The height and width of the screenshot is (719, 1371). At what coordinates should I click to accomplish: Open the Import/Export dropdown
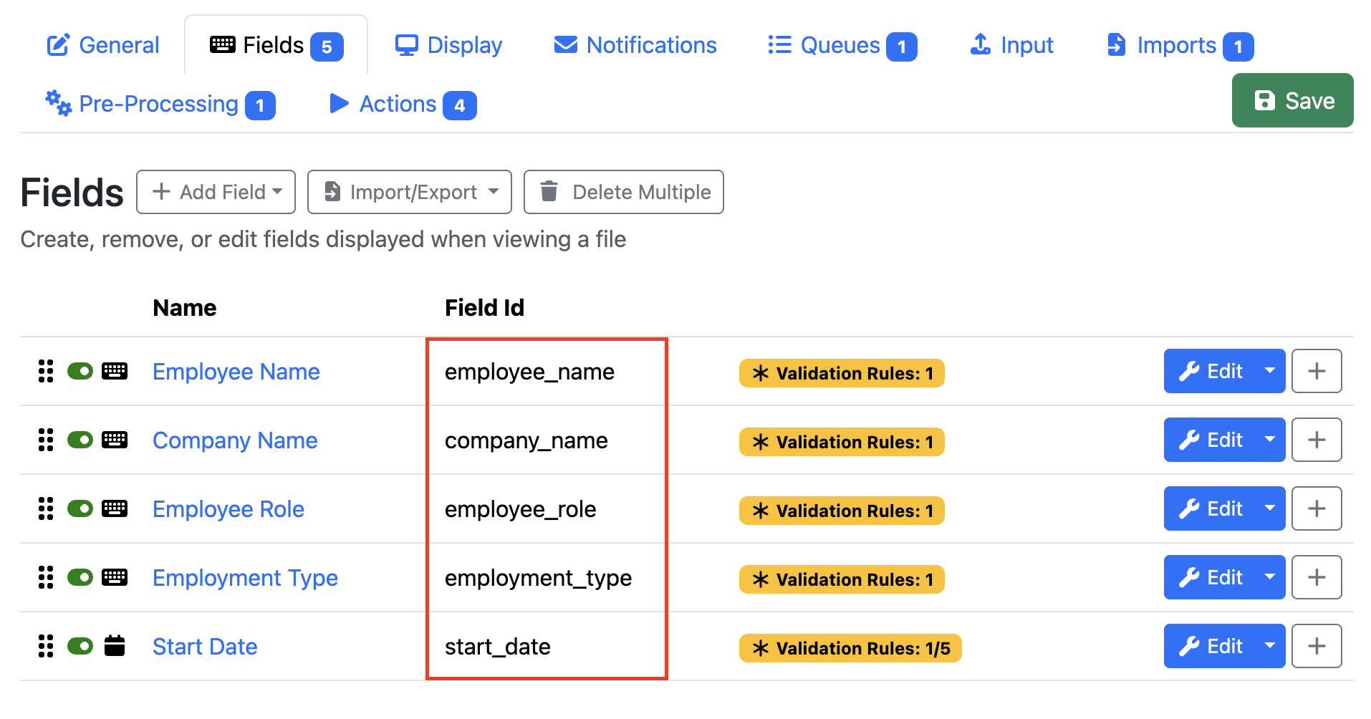pos(410,192)
